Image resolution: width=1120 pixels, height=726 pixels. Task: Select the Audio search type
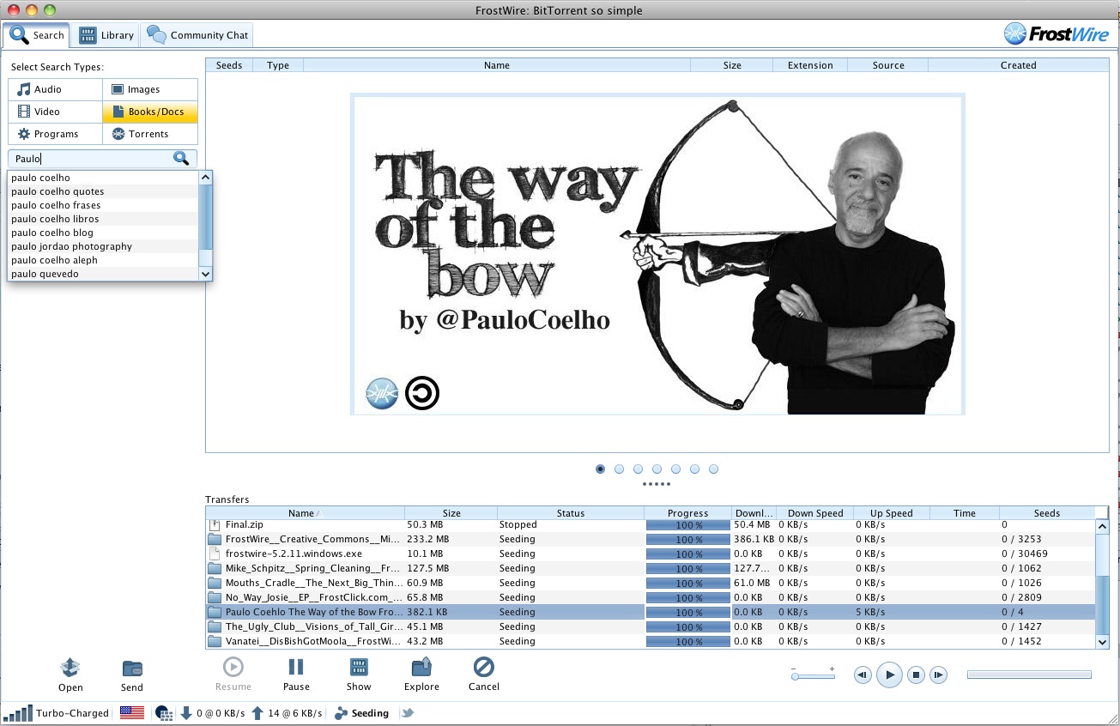coord(56,89)
